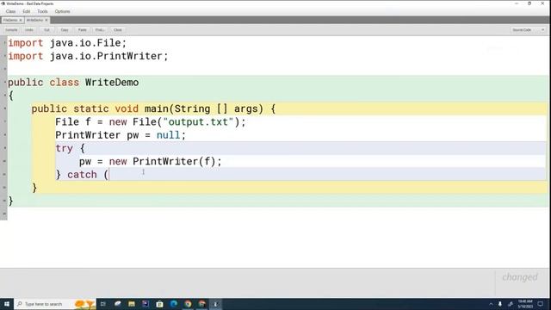Screen dimensions: 551x310
Task: Show hidden system tray icons
Action: 491,304
